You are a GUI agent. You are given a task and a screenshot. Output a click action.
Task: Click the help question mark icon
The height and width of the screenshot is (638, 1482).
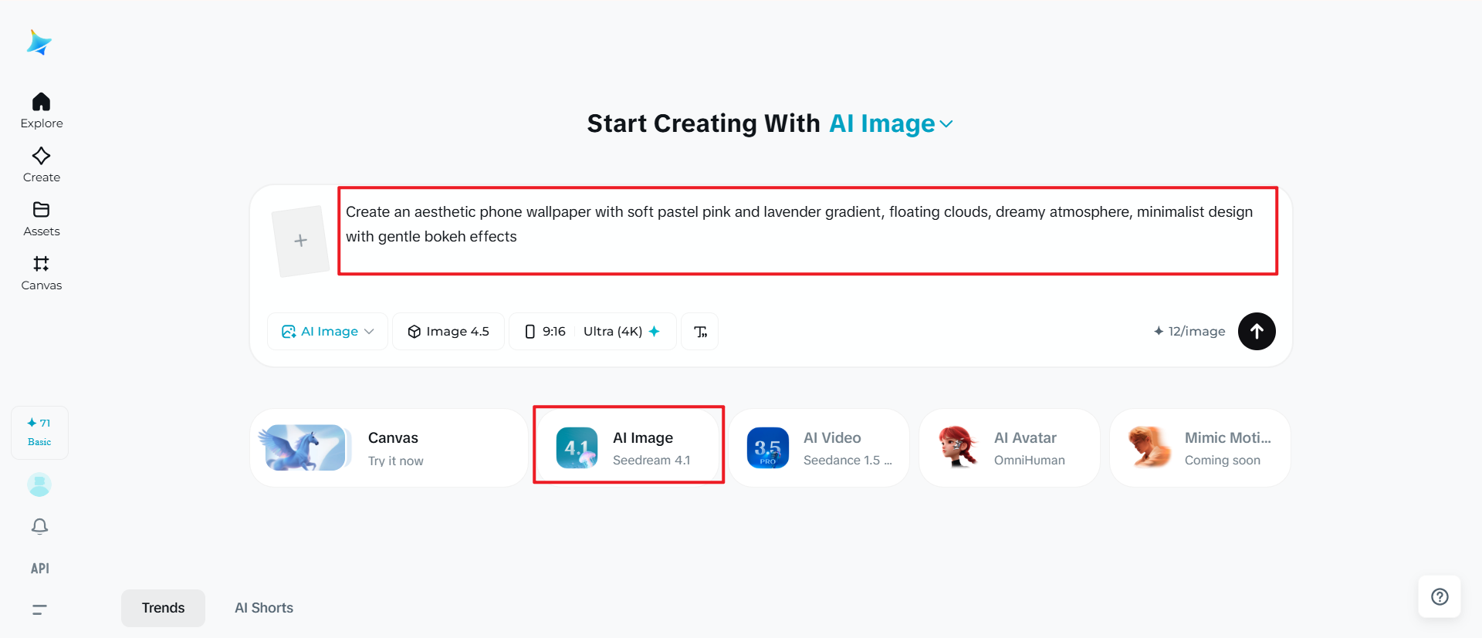pos(1439,596)
